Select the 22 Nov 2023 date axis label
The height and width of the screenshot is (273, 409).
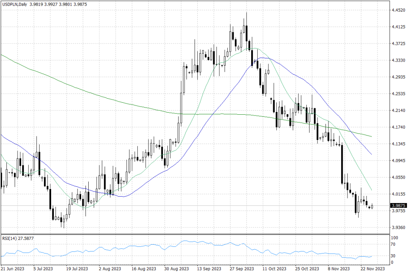click(372, 269)
